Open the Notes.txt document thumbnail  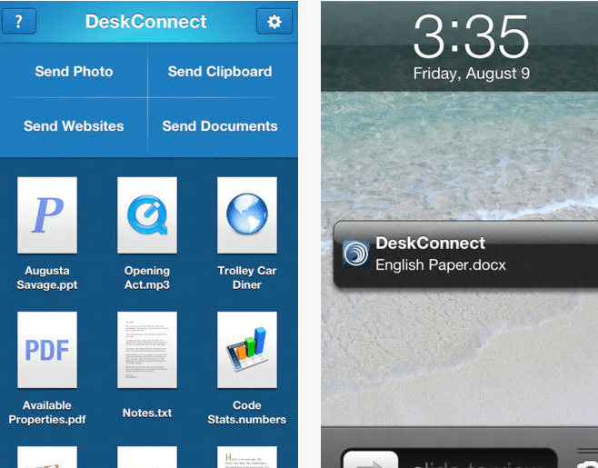tap(147, 350)
